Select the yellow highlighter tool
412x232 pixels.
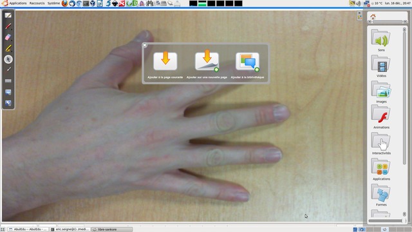[x=8, y=48]
